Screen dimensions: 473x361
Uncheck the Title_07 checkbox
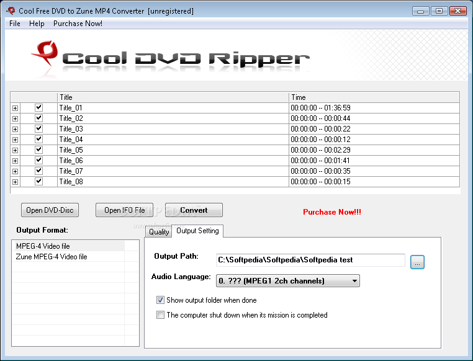click(38, 171)
